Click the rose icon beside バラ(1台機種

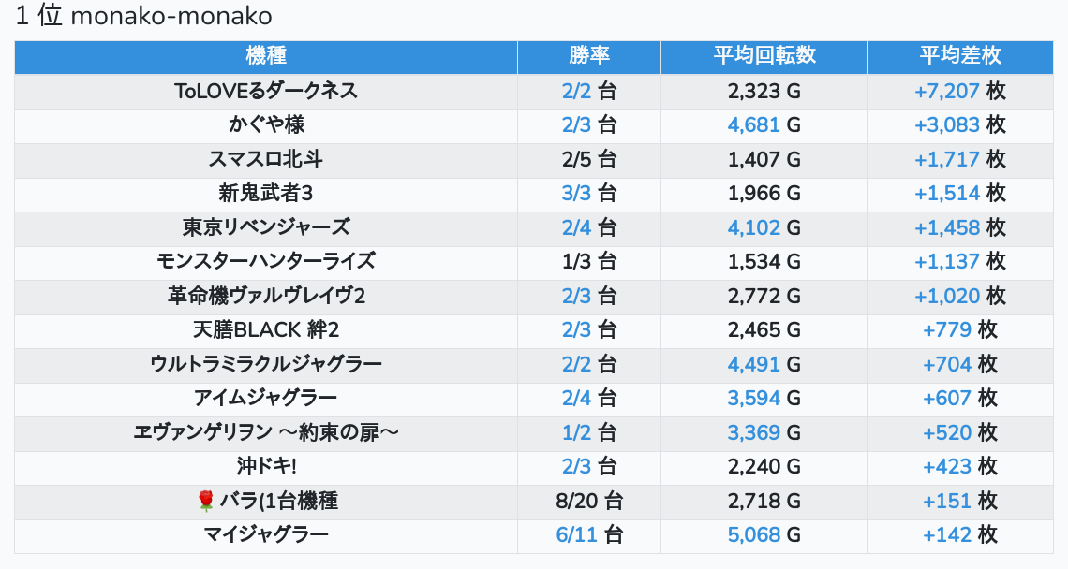(x=206, y=501)
